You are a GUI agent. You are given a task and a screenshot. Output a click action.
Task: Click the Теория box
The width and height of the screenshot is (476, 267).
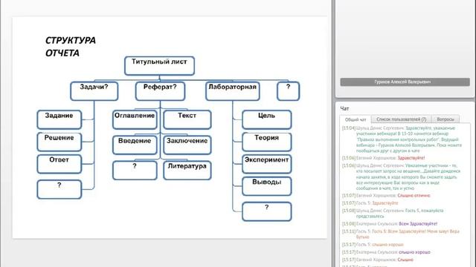tap(266, 142)
